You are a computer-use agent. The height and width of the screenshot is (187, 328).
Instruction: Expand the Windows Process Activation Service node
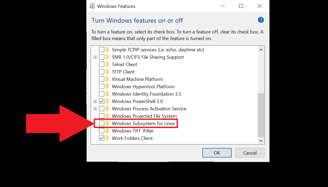[x=95, y=109]
